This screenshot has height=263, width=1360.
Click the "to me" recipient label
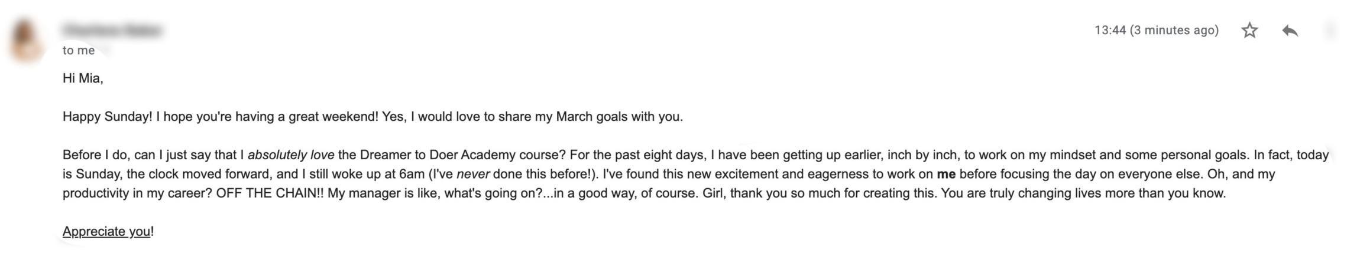[x=79, y=51]
